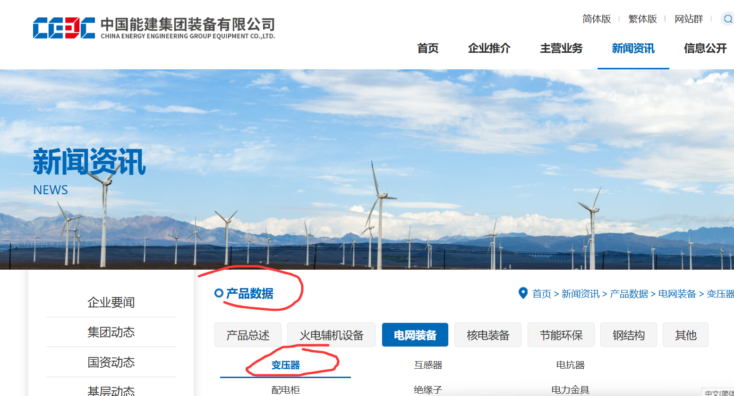Select the 电网装备 category tab
Viewport: 734px width, 396px height.
(415, 335)
